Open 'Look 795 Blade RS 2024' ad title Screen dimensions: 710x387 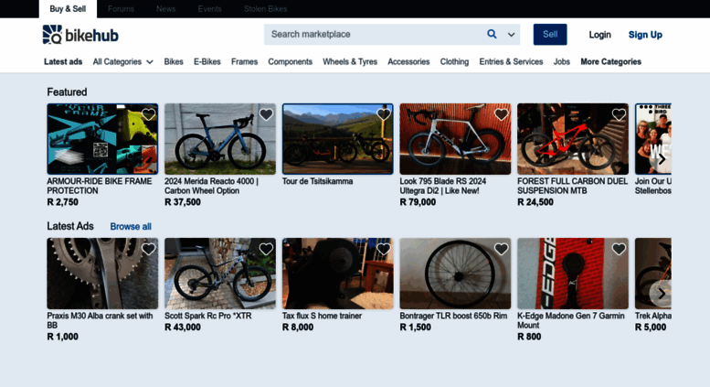[443, 186]
